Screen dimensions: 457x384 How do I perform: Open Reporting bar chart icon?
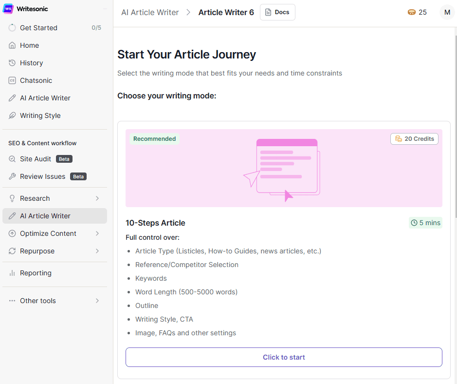coord(12,273)
